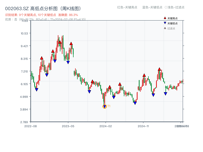This screenshot has width=203, height=152.
Task: Click the 7.210 y-axis label
Action: pyautogui.click(x=24, y=71)
